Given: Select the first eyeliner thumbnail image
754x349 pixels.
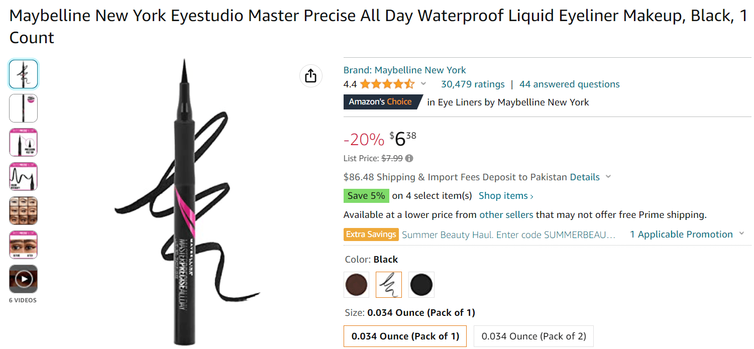Looking at the screenshot, I should (24, 74).
